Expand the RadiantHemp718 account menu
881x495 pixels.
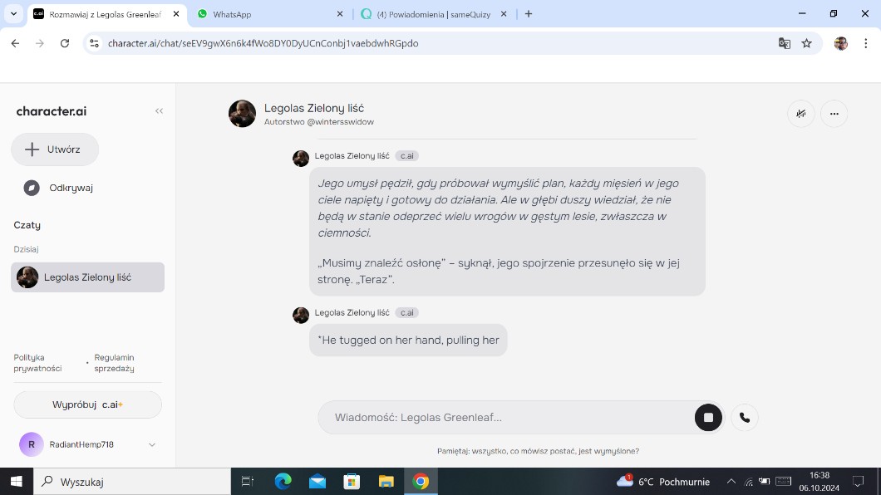[x=152, y=444]
